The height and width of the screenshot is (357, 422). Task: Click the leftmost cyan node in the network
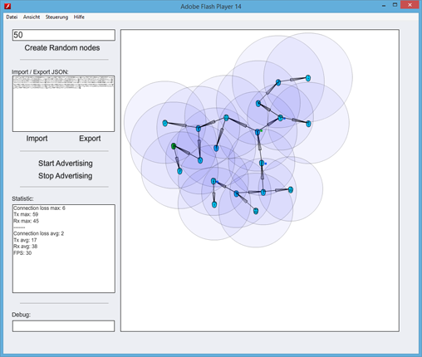point(165,123)
